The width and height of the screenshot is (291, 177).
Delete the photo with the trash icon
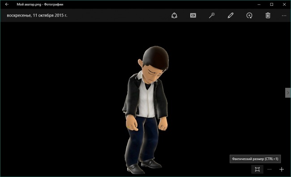tap(268, 16)
